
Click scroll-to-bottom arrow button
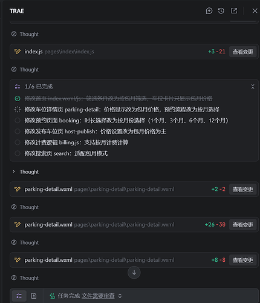[x=134, y=273]
